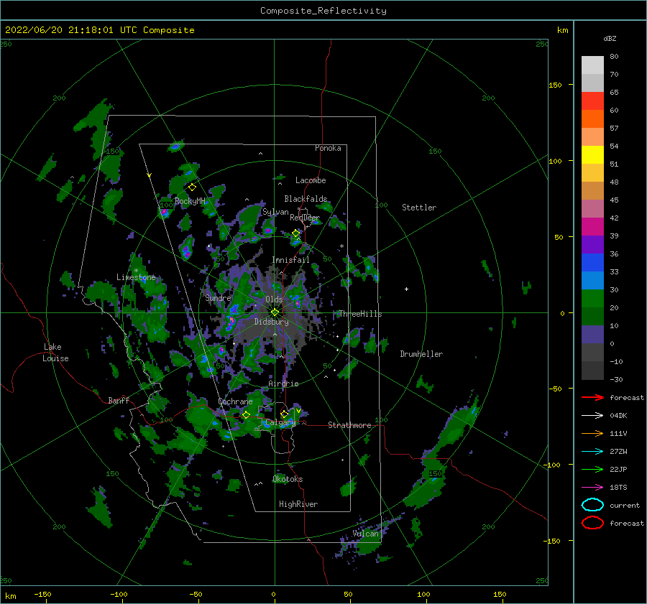Screen dimensions: 647x604
Task: Click the Composite_Reflectivity title
Action: point(323,11)
